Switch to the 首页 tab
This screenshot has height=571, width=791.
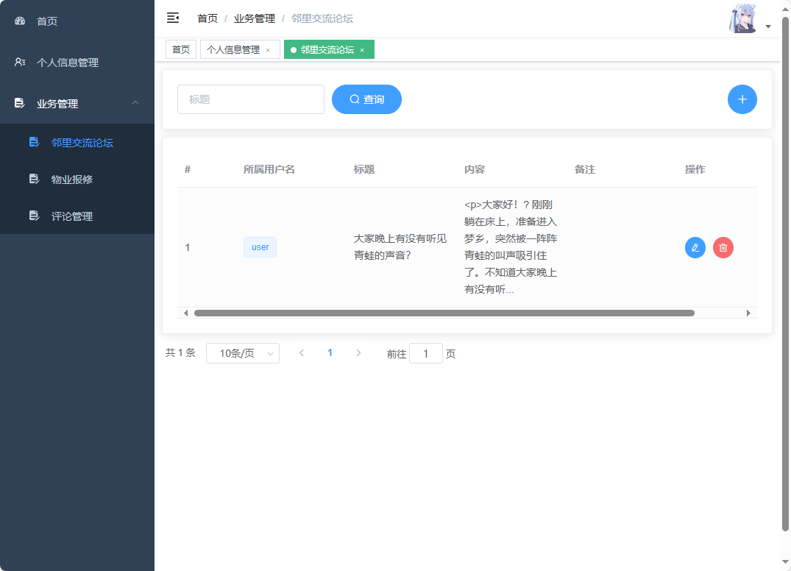180,49
